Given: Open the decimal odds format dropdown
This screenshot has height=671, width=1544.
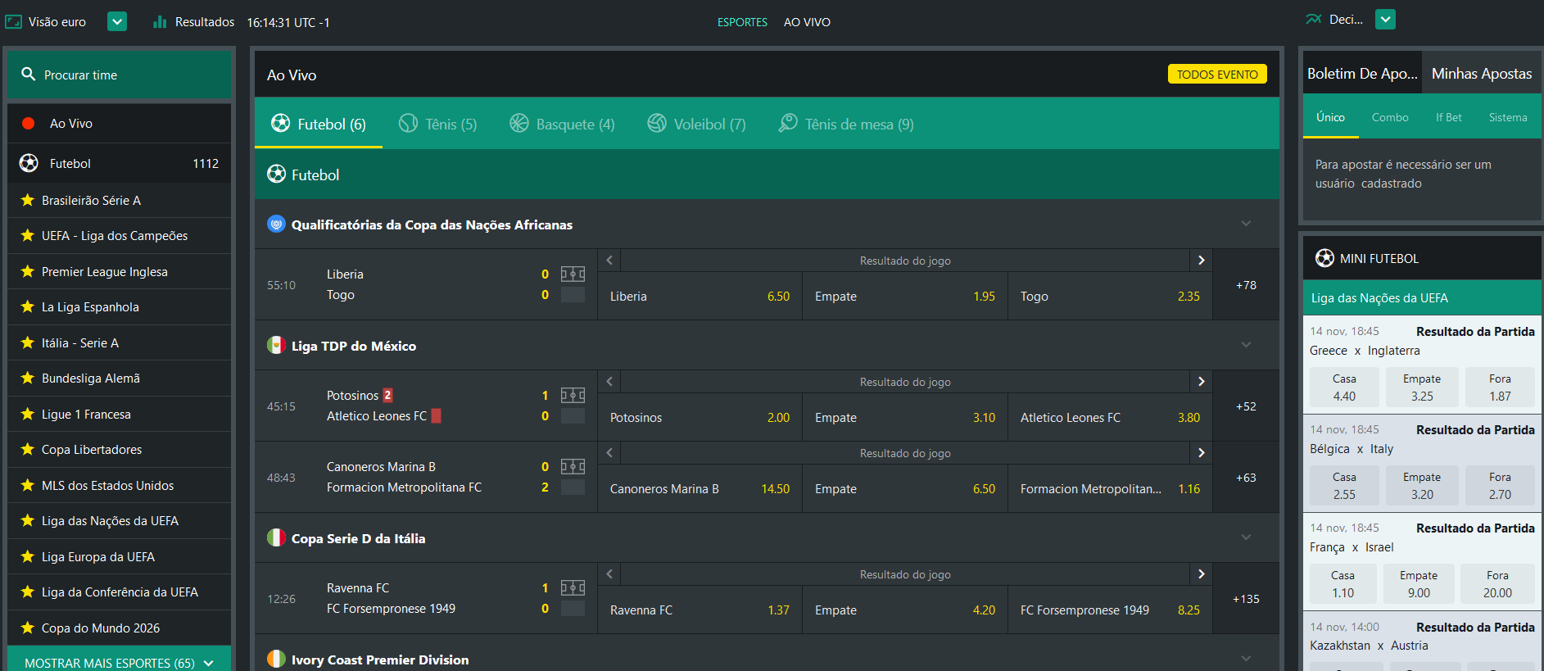Looking at the screenshot, I should click(1385, 20).
